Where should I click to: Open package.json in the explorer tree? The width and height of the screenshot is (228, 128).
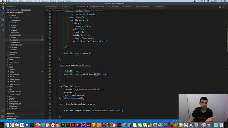pos(13,106)
